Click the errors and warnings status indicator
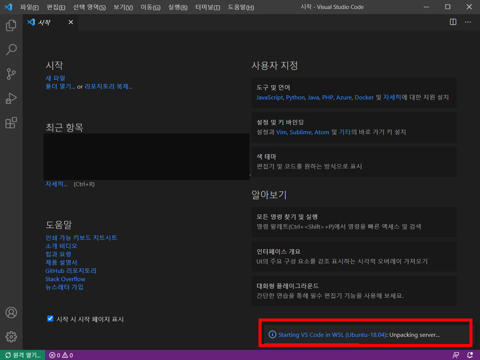Viewport: 480px width, 360px height. tap(61, 355)
